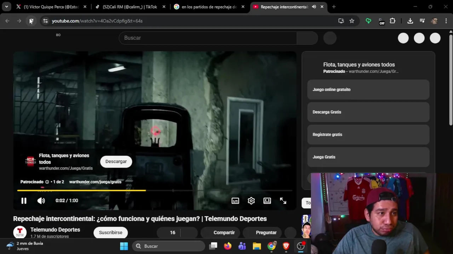Seek along the yellow ad progress bar
This screenshot has width=453, height=254.
coord(155,190)
